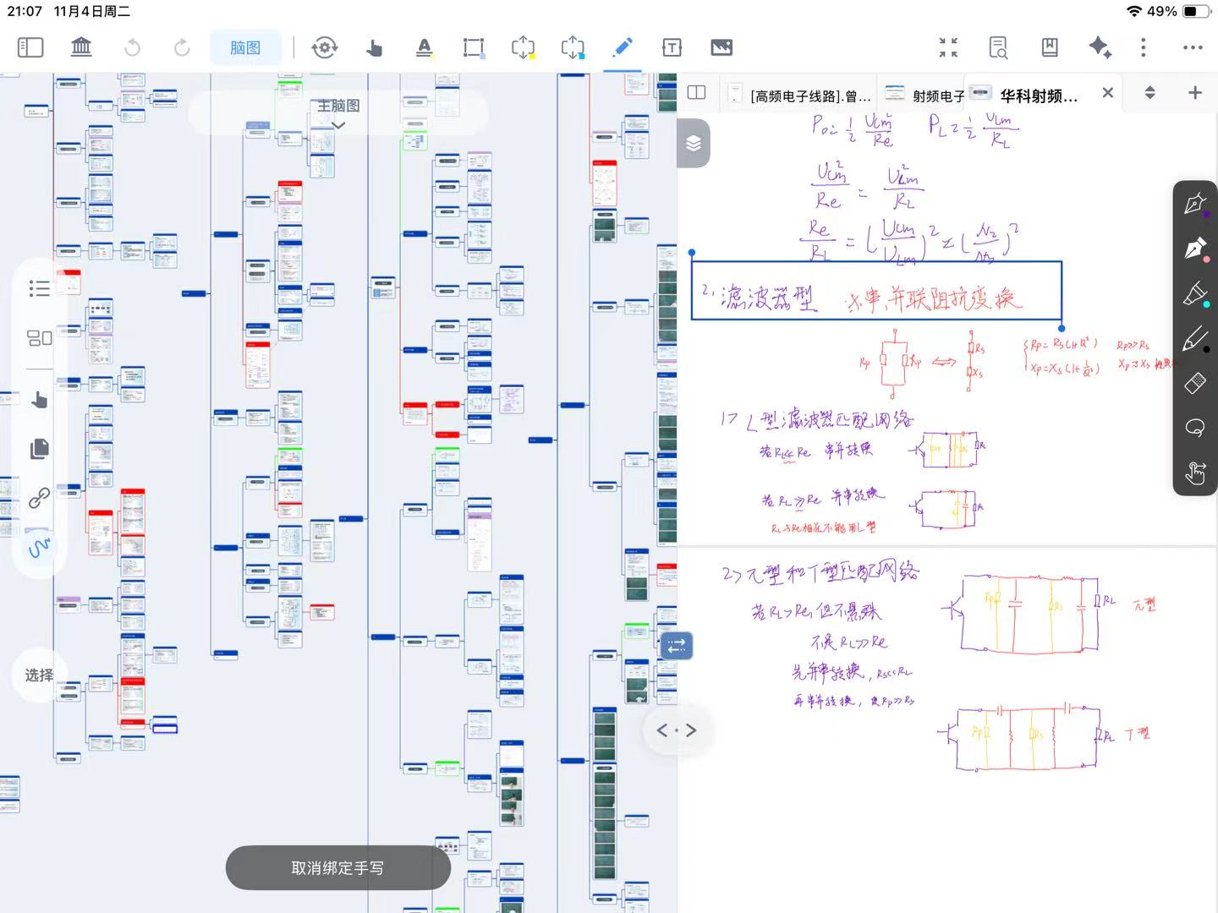Toggle the left sidebar panel
The width and height of the screenshot is (1218, 913).
click(x=30, y=47)
